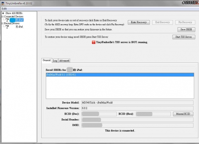Click the question mark icon of connected iPad
Image resolution: width=199 pixels, height=144 pixels.
pyautogui.click(x=7, y=20)
